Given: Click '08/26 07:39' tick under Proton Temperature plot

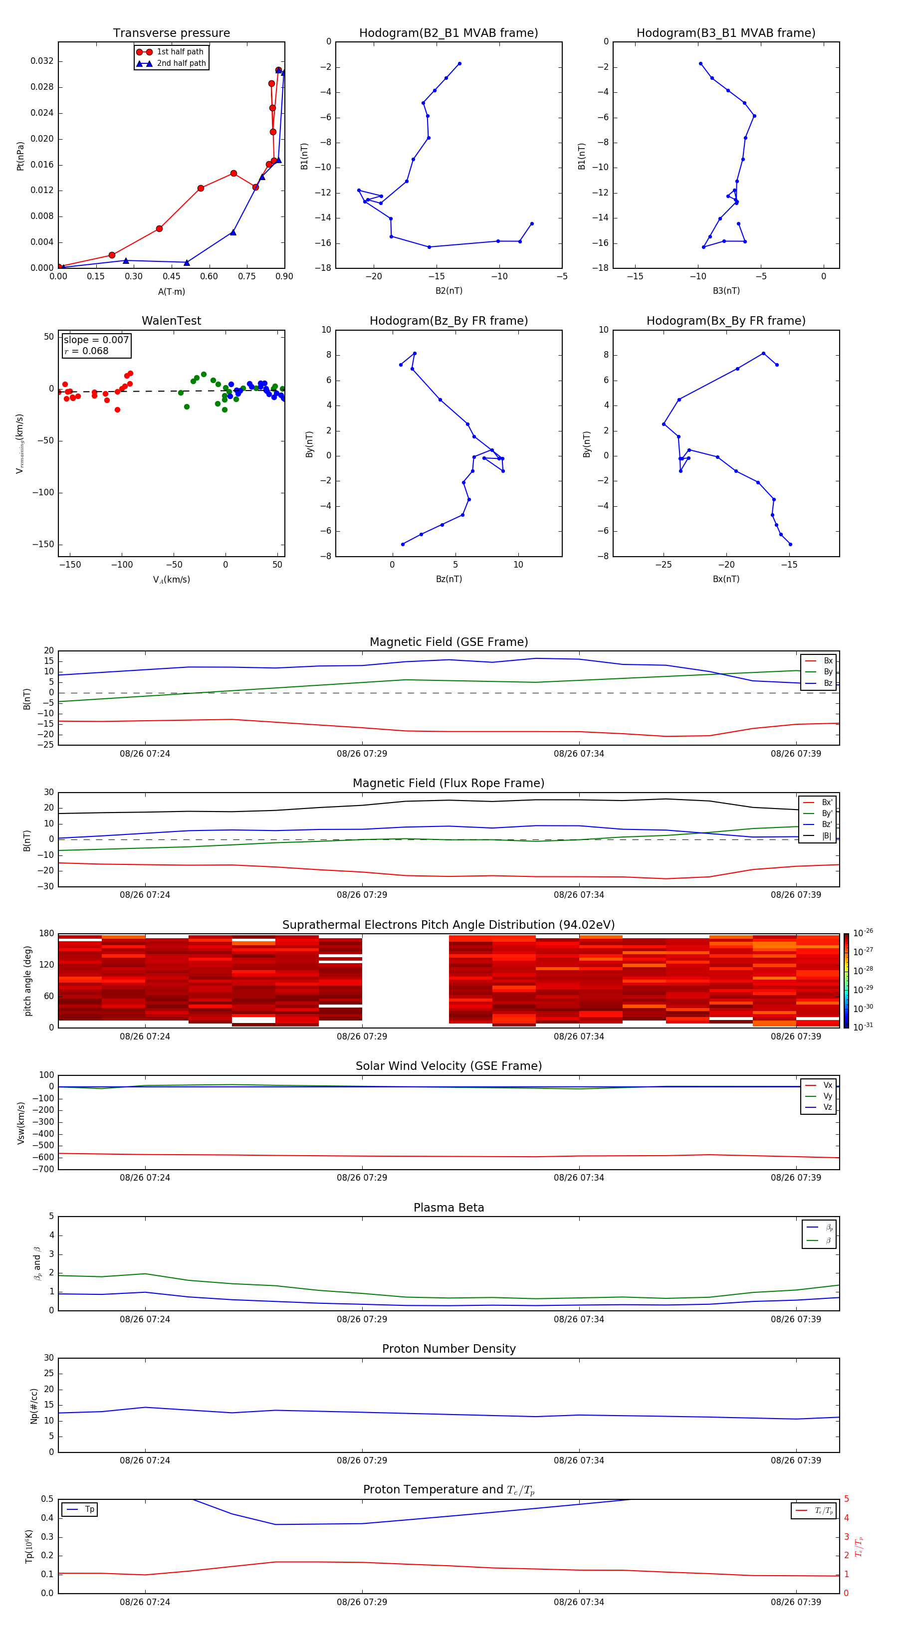Looking at the screenshot, I should click(x=796, y=1603).
